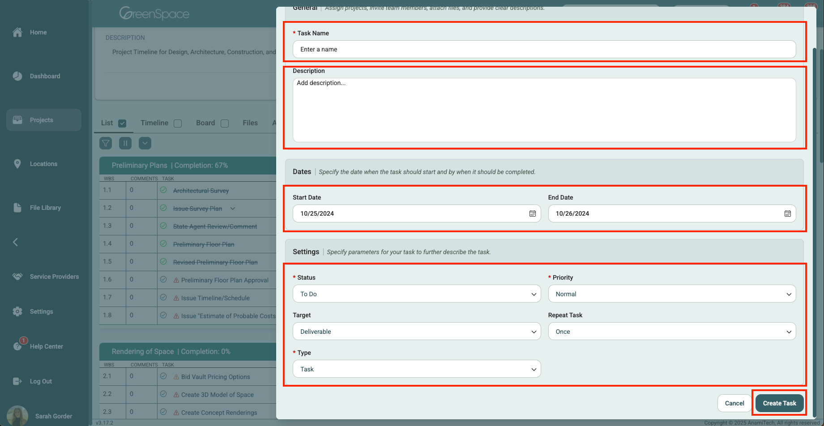Viewport: 824px width, 426px height.
Task: Open File Library document icon
Action: pyautogui.click(x=17, y=208)
